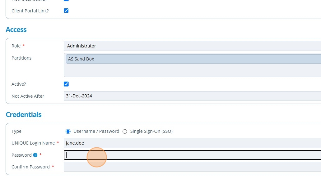
Task: Click the "Not Active After" label
Action: pyautogui.click(x=28, y=96)
